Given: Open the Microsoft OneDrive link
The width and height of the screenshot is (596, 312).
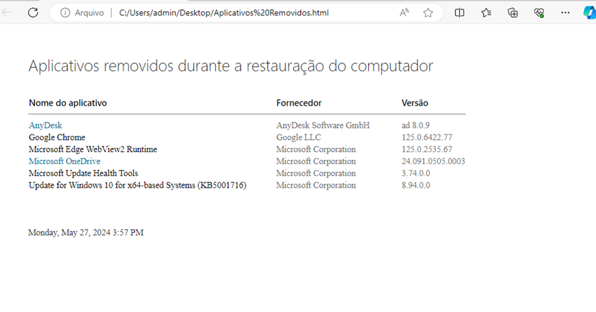Looking at the screenshot, I should tap(65, 161).
